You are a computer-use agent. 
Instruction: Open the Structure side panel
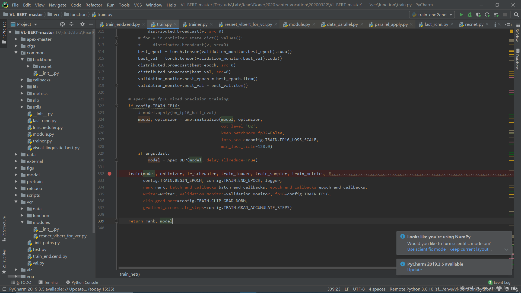coord(4,228)
